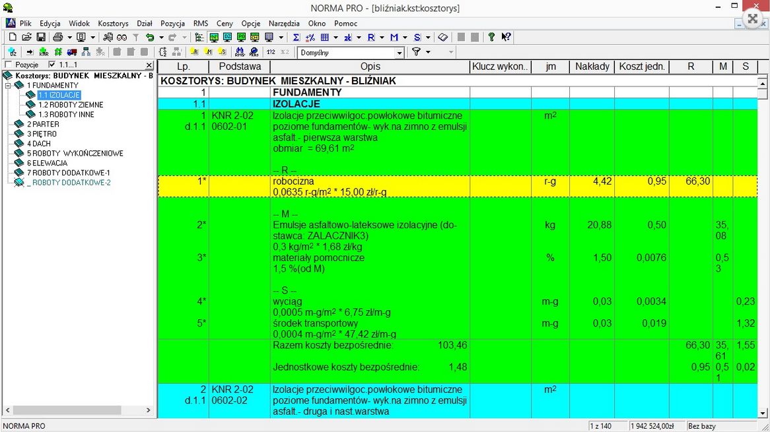Viewport: 770px width, 432px height.
Task: Select 1.2 ROBOTY ZIEMNE in tree
Action: click(71, 104)
